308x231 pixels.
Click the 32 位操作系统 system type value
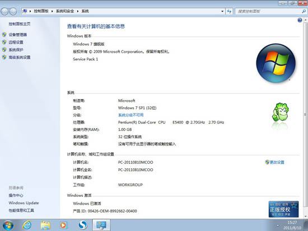point(130,137)
